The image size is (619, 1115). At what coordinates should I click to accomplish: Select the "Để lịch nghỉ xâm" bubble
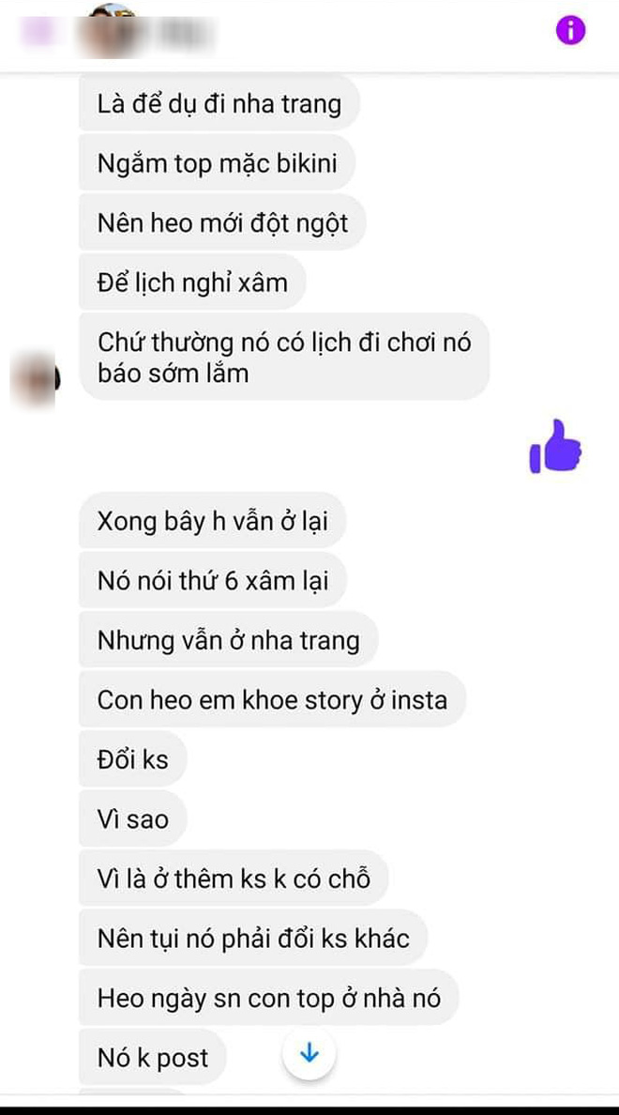pos(192,283)
